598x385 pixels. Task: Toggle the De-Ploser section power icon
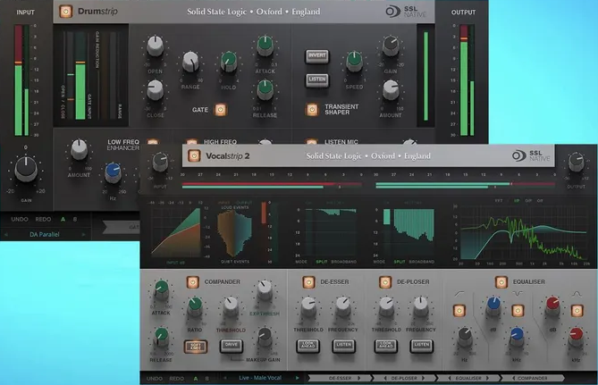[383, 282]
